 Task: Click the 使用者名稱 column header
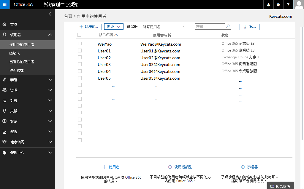[162, 35]
